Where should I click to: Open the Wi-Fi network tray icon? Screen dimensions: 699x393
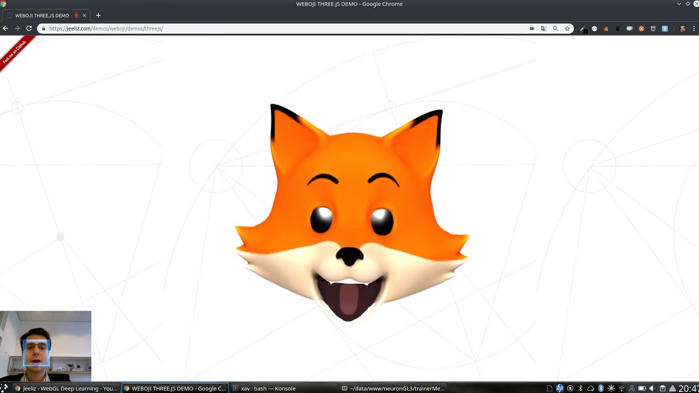click(621, 388)
